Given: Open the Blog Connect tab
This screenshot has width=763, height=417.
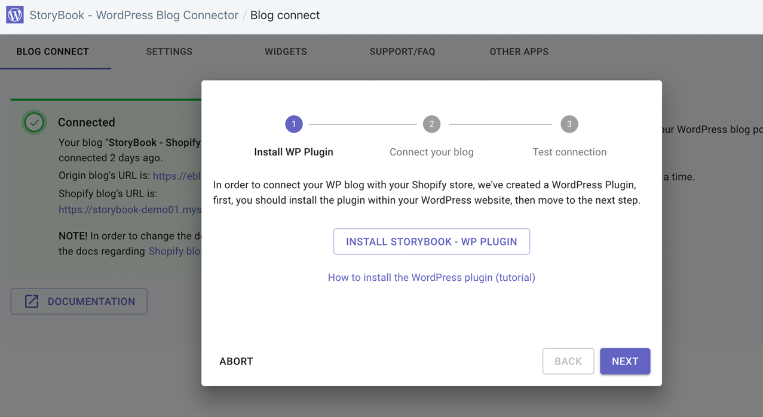Looking at the screenshot, I should 53,52.
